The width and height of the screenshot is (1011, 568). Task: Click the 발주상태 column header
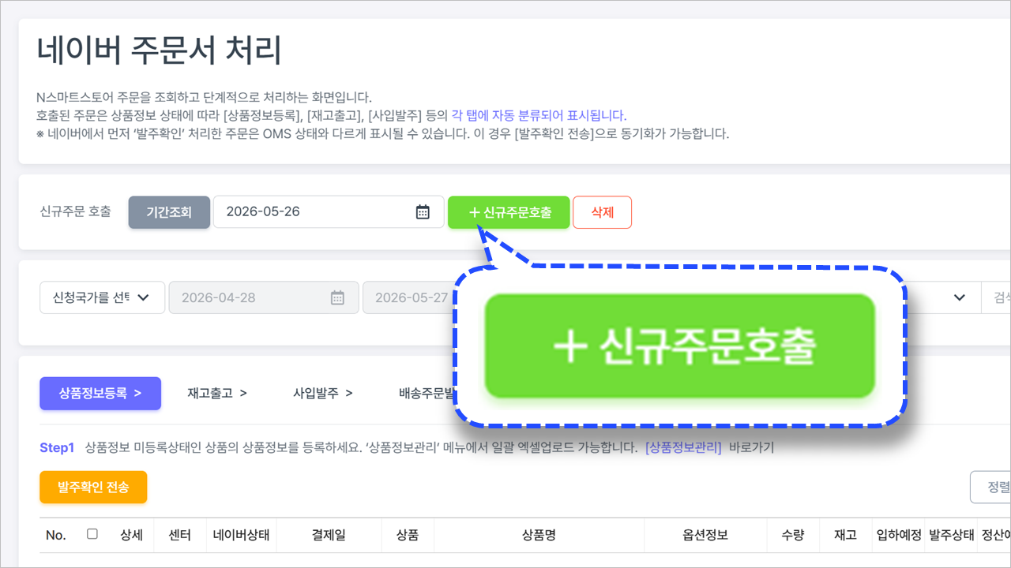coord(951,535)
